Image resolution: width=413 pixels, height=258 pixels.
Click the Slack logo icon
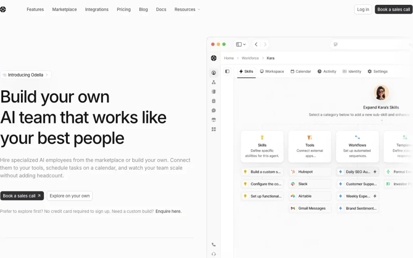point(293,184)
